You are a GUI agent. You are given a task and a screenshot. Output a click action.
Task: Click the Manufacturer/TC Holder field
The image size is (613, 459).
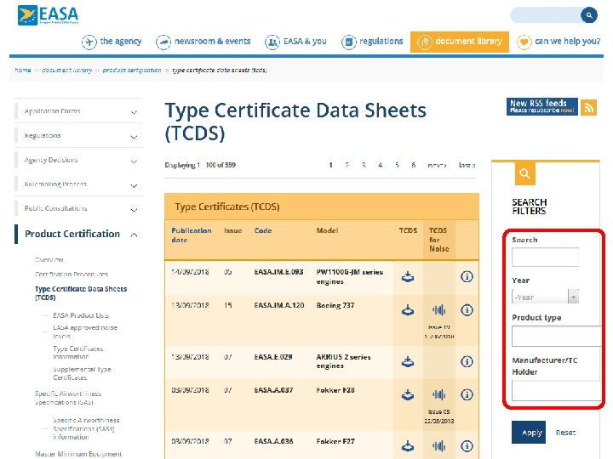point(556,391)
